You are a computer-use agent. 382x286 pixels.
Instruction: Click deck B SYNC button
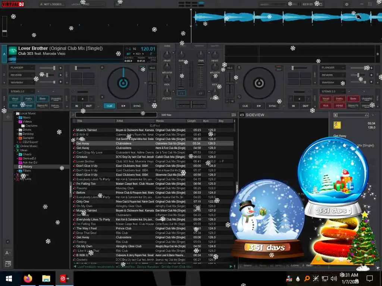(272, 106)
